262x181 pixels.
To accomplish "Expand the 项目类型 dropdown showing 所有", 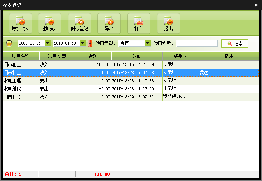I will click(x=148, y=43).
